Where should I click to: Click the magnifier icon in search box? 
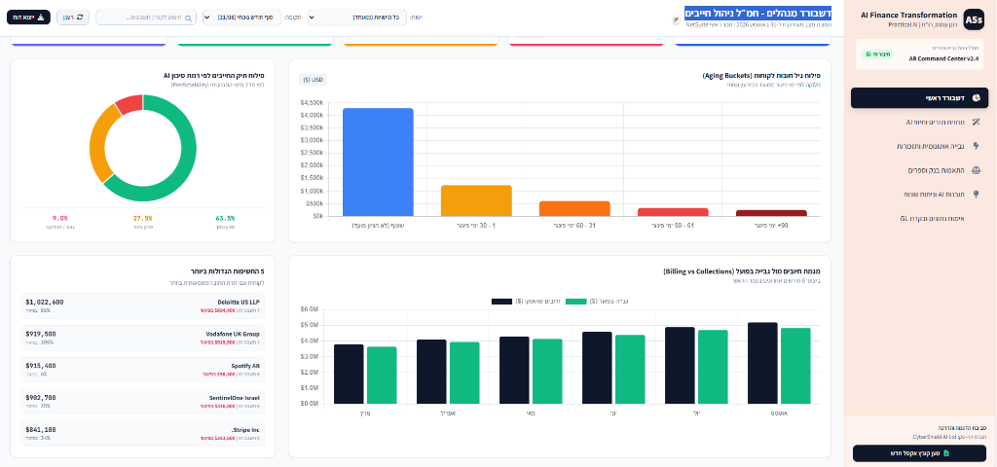click(x=188, y=18)
